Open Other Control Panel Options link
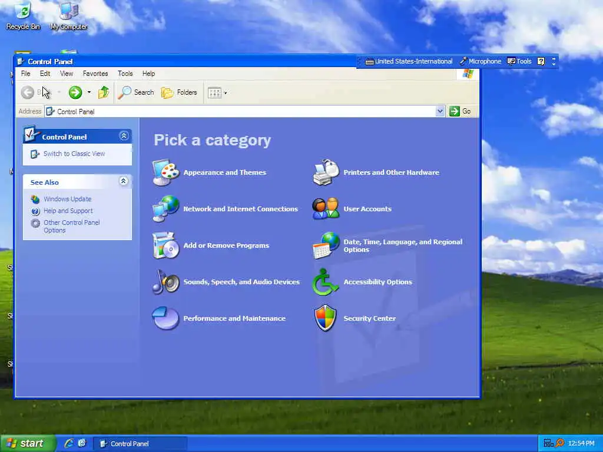603x452 pixels. (71, 227)
